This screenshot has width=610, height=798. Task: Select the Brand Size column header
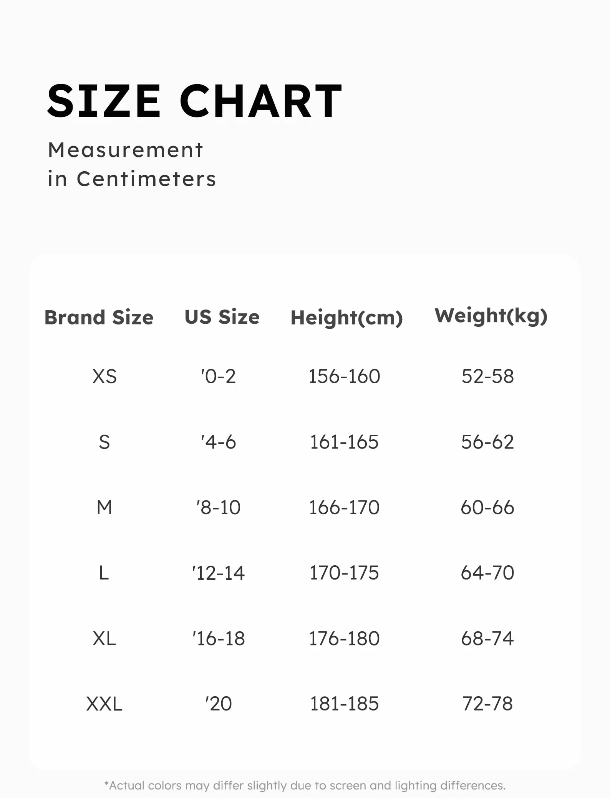(x=99, y=318)
